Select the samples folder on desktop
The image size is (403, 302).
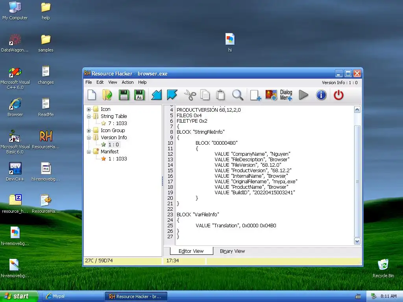[46, 43]
